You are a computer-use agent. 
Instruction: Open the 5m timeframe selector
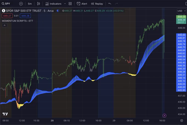pyautogui.click(x=30, y=4)
